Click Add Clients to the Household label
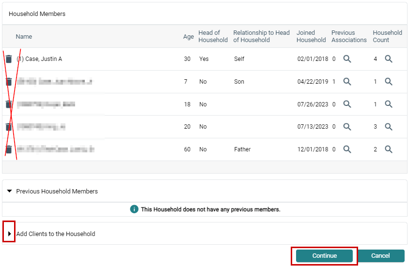408x266 pixels. click(56, 234)
